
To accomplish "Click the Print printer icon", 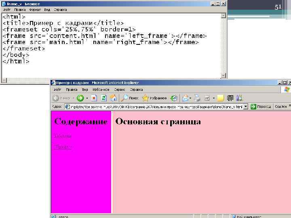I will (197, 98).
